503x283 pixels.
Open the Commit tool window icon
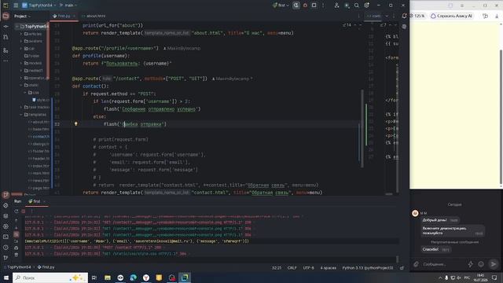(6, 27)
